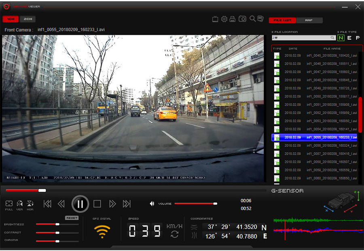Toggle the km/h speed unit switch
This screenshot has height=251, width=364.
174,234
